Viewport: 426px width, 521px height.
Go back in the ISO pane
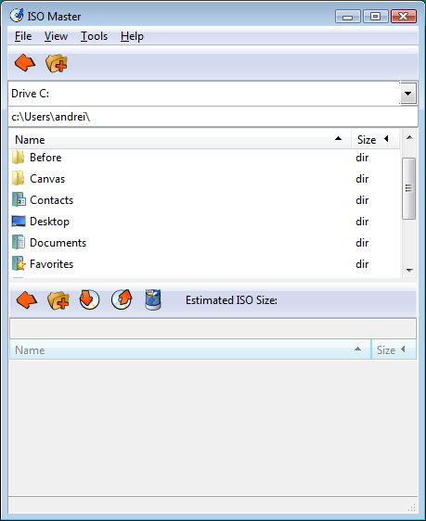pyautogui.click(x=27, y=300)
